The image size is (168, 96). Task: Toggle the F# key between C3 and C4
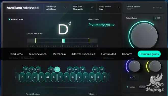click(x=70, y=69)
